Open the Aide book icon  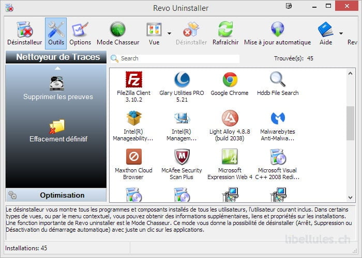tap(325, 29)
